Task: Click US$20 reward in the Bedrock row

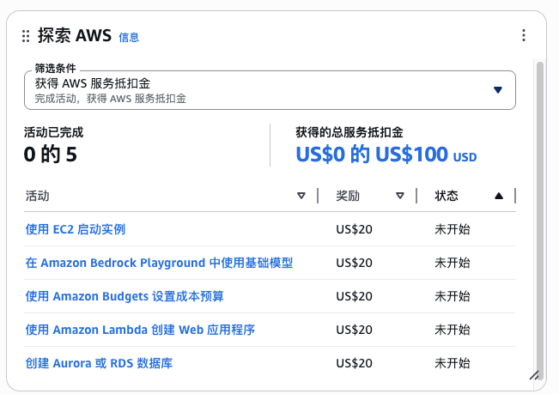Action: [x=354, y=263]
